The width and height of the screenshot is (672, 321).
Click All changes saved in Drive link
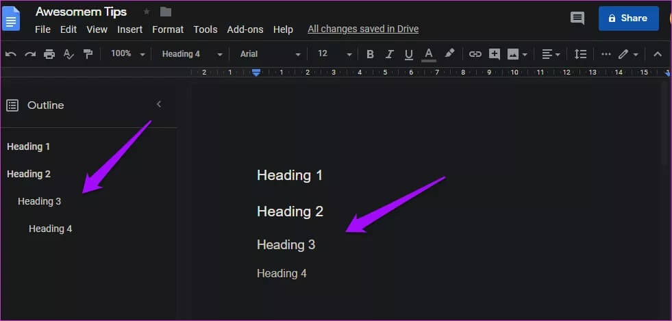pos(364,29)
